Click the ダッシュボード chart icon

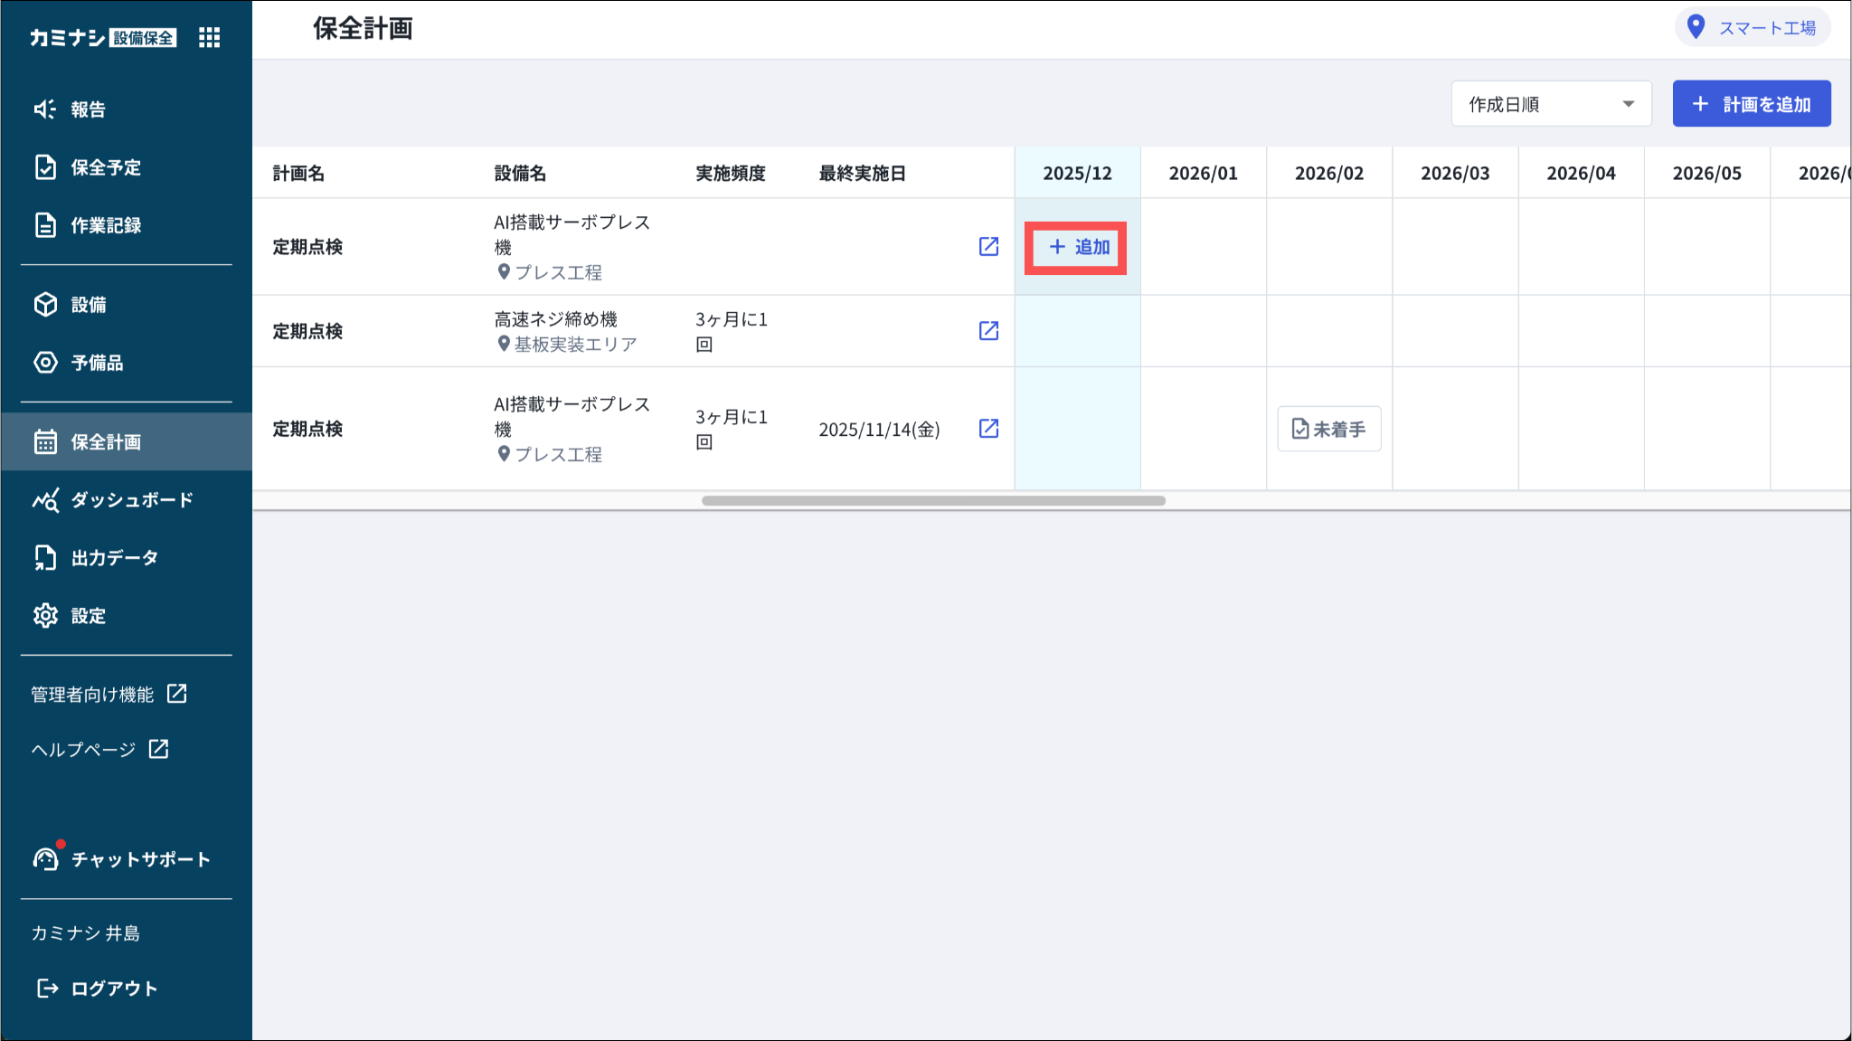tap(45, 500)
